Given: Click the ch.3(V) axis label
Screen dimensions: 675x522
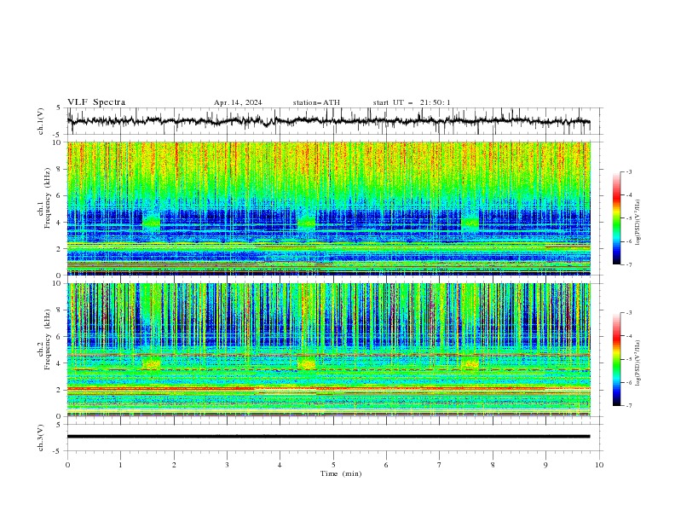Looking at the screenshot, I should (x=41, y=438).
